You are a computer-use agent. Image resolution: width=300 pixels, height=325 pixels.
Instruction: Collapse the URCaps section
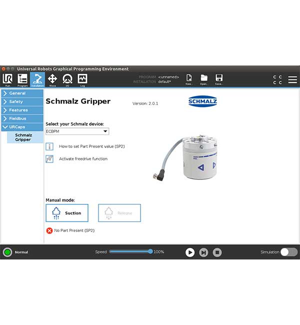[x=22, y=127]
